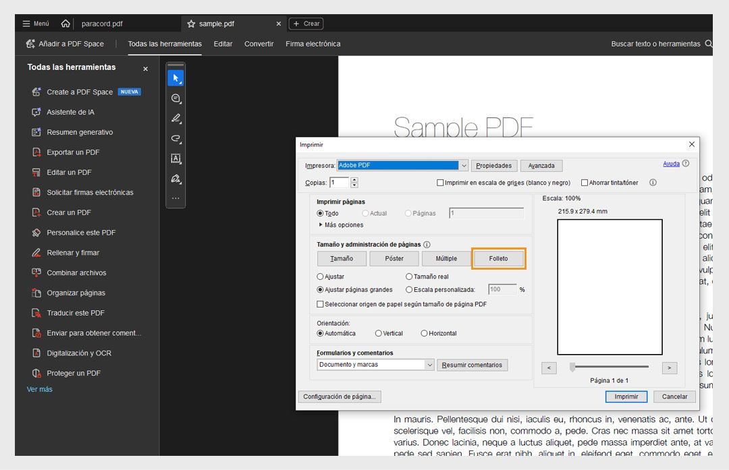Select the highlighter tool in the toolbar
729x470 pixels.
pyautogui.click(x=175, y=118)
